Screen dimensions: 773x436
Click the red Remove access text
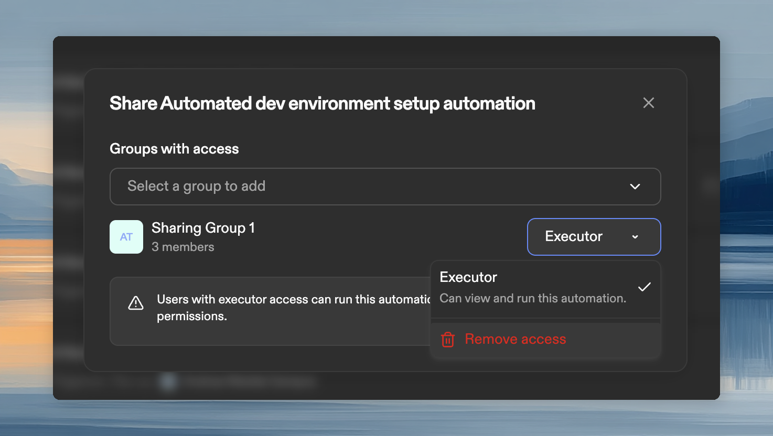click(x=515, y=339)
